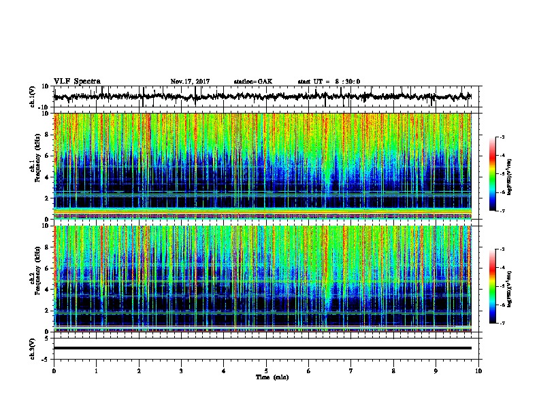Click inside the ch.2 spectrogram panel

pos(262,279)
